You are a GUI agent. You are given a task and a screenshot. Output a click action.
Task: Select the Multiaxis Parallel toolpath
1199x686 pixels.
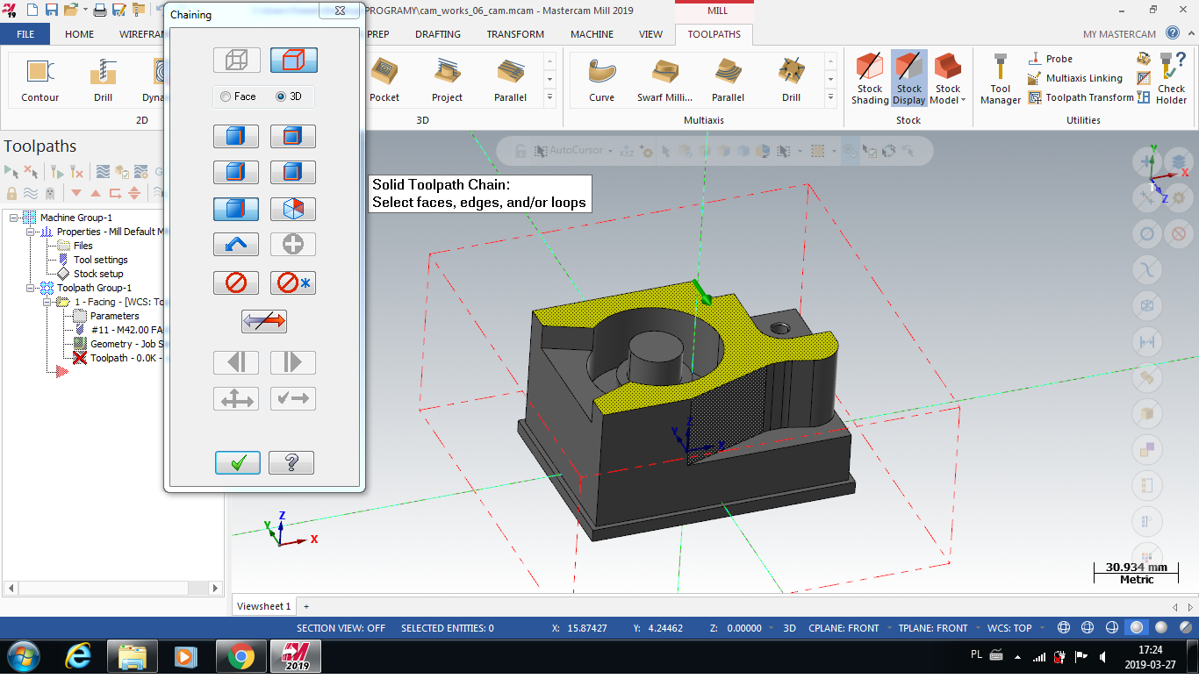(x=728, y=79)
